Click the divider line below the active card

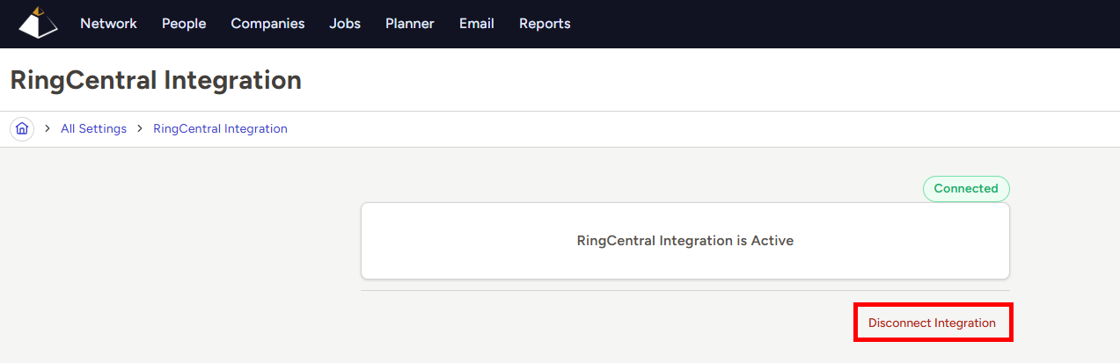(x=685, y=290)
